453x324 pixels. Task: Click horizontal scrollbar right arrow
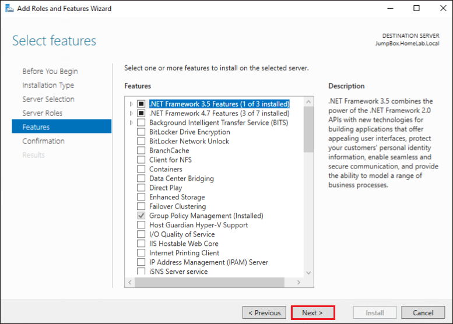point(299,283)
